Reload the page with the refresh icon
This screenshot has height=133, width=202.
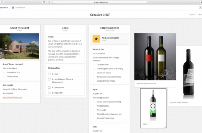(x=148, y=2)
